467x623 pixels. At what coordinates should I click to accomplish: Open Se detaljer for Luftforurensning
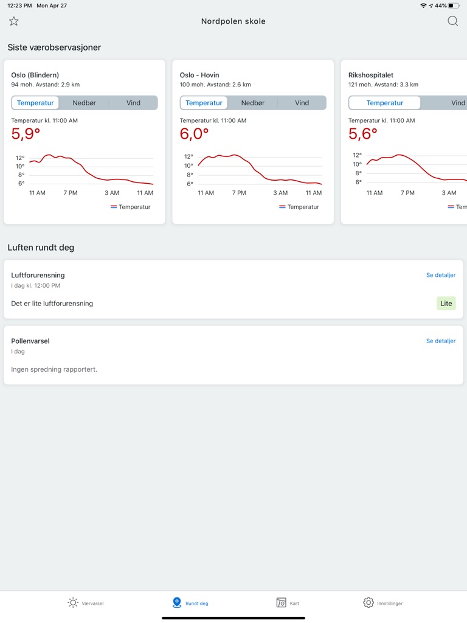[x=440, y=275]
